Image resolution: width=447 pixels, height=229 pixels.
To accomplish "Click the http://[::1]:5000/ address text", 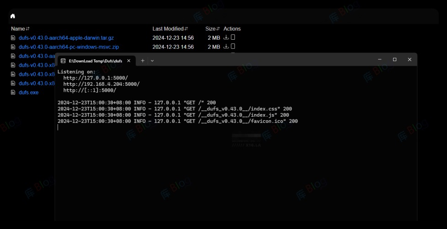I will click(90, 90).
